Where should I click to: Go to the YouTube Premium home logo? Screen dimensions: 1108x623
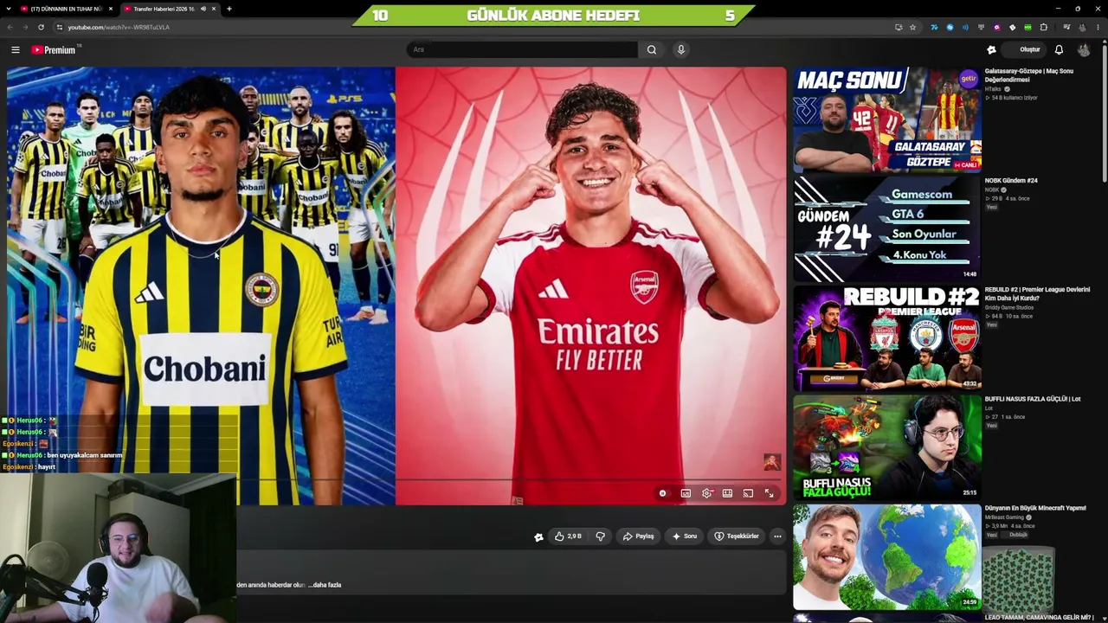click(x=55, y=49)
